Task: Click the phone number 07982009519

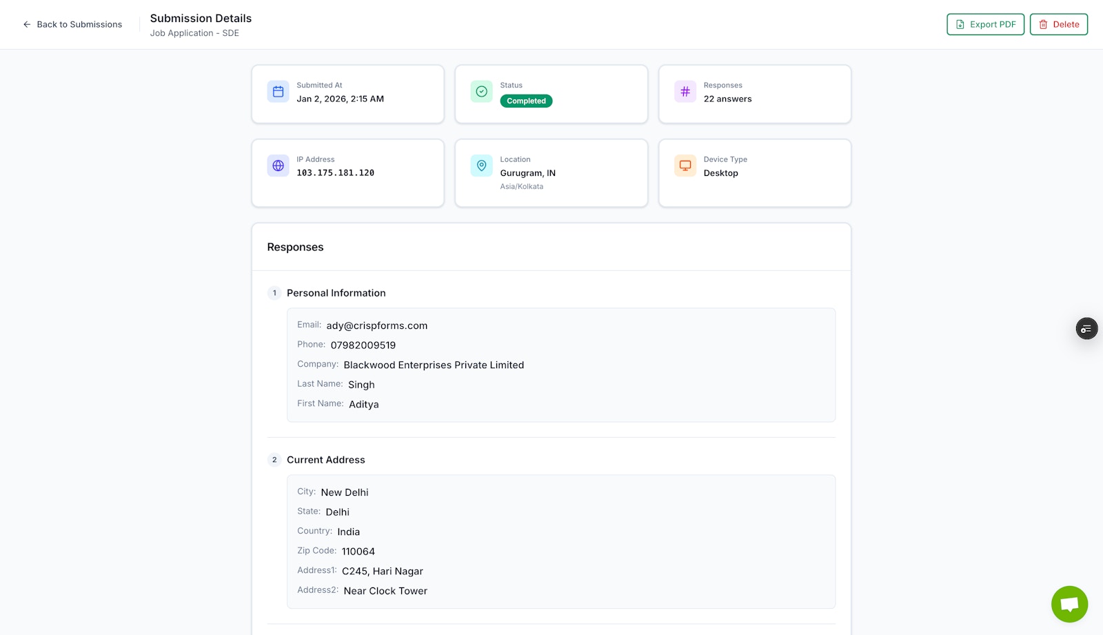Action: pos(363,345)
